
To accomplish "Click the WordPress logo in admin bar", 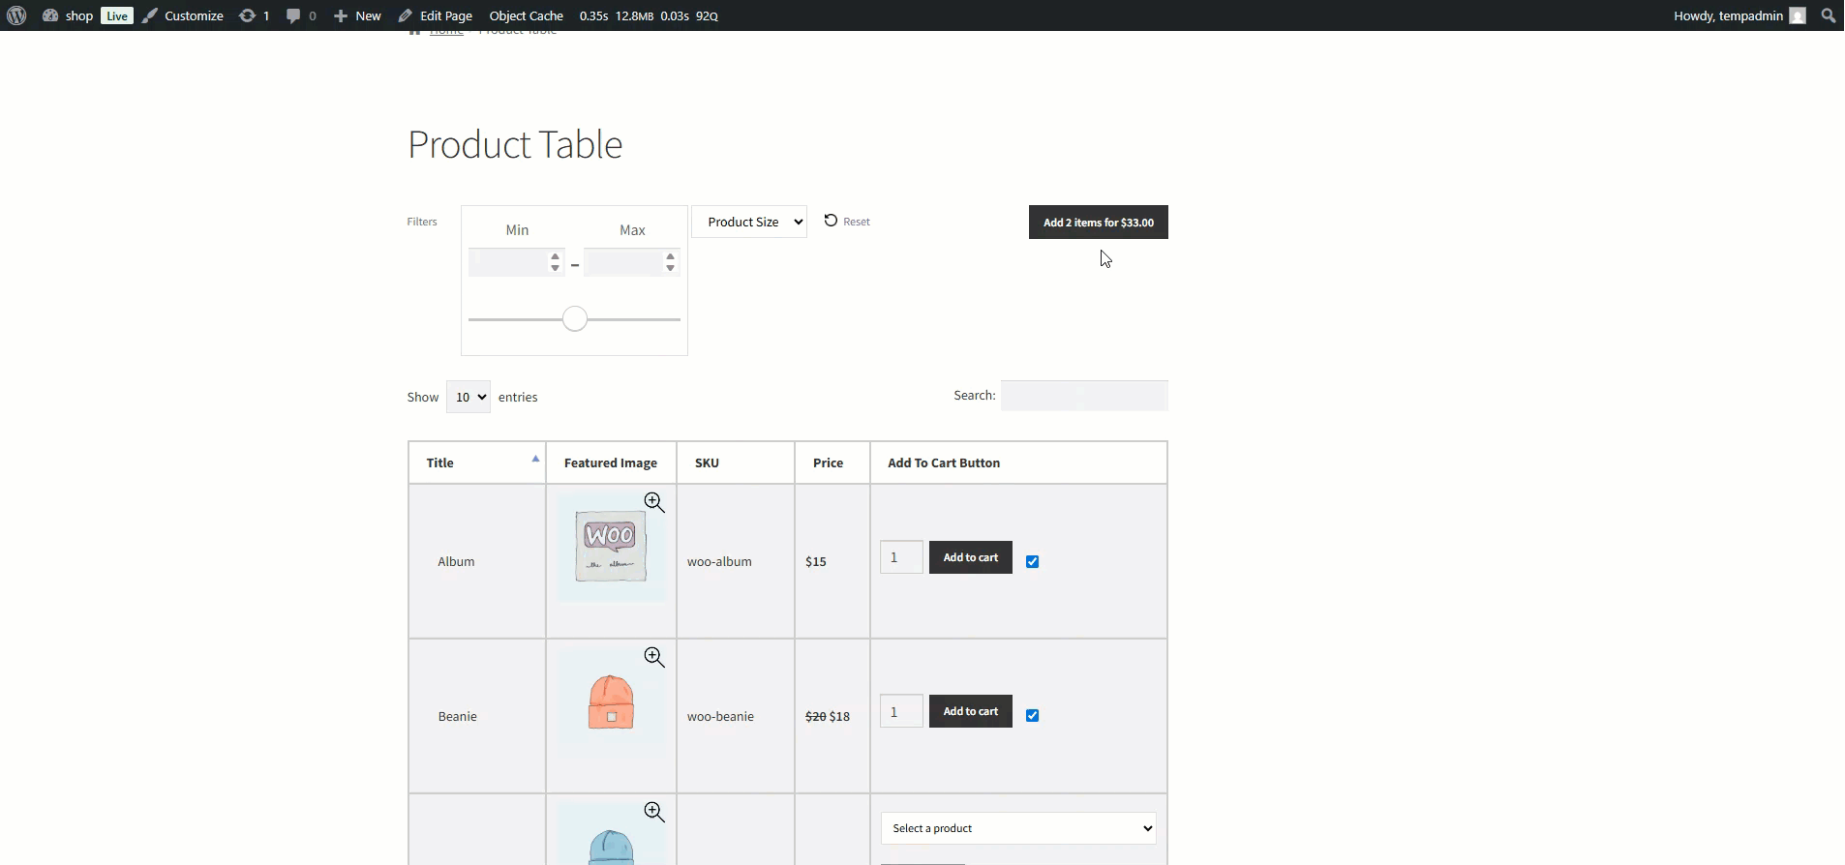I will click(x=16, y=15).
